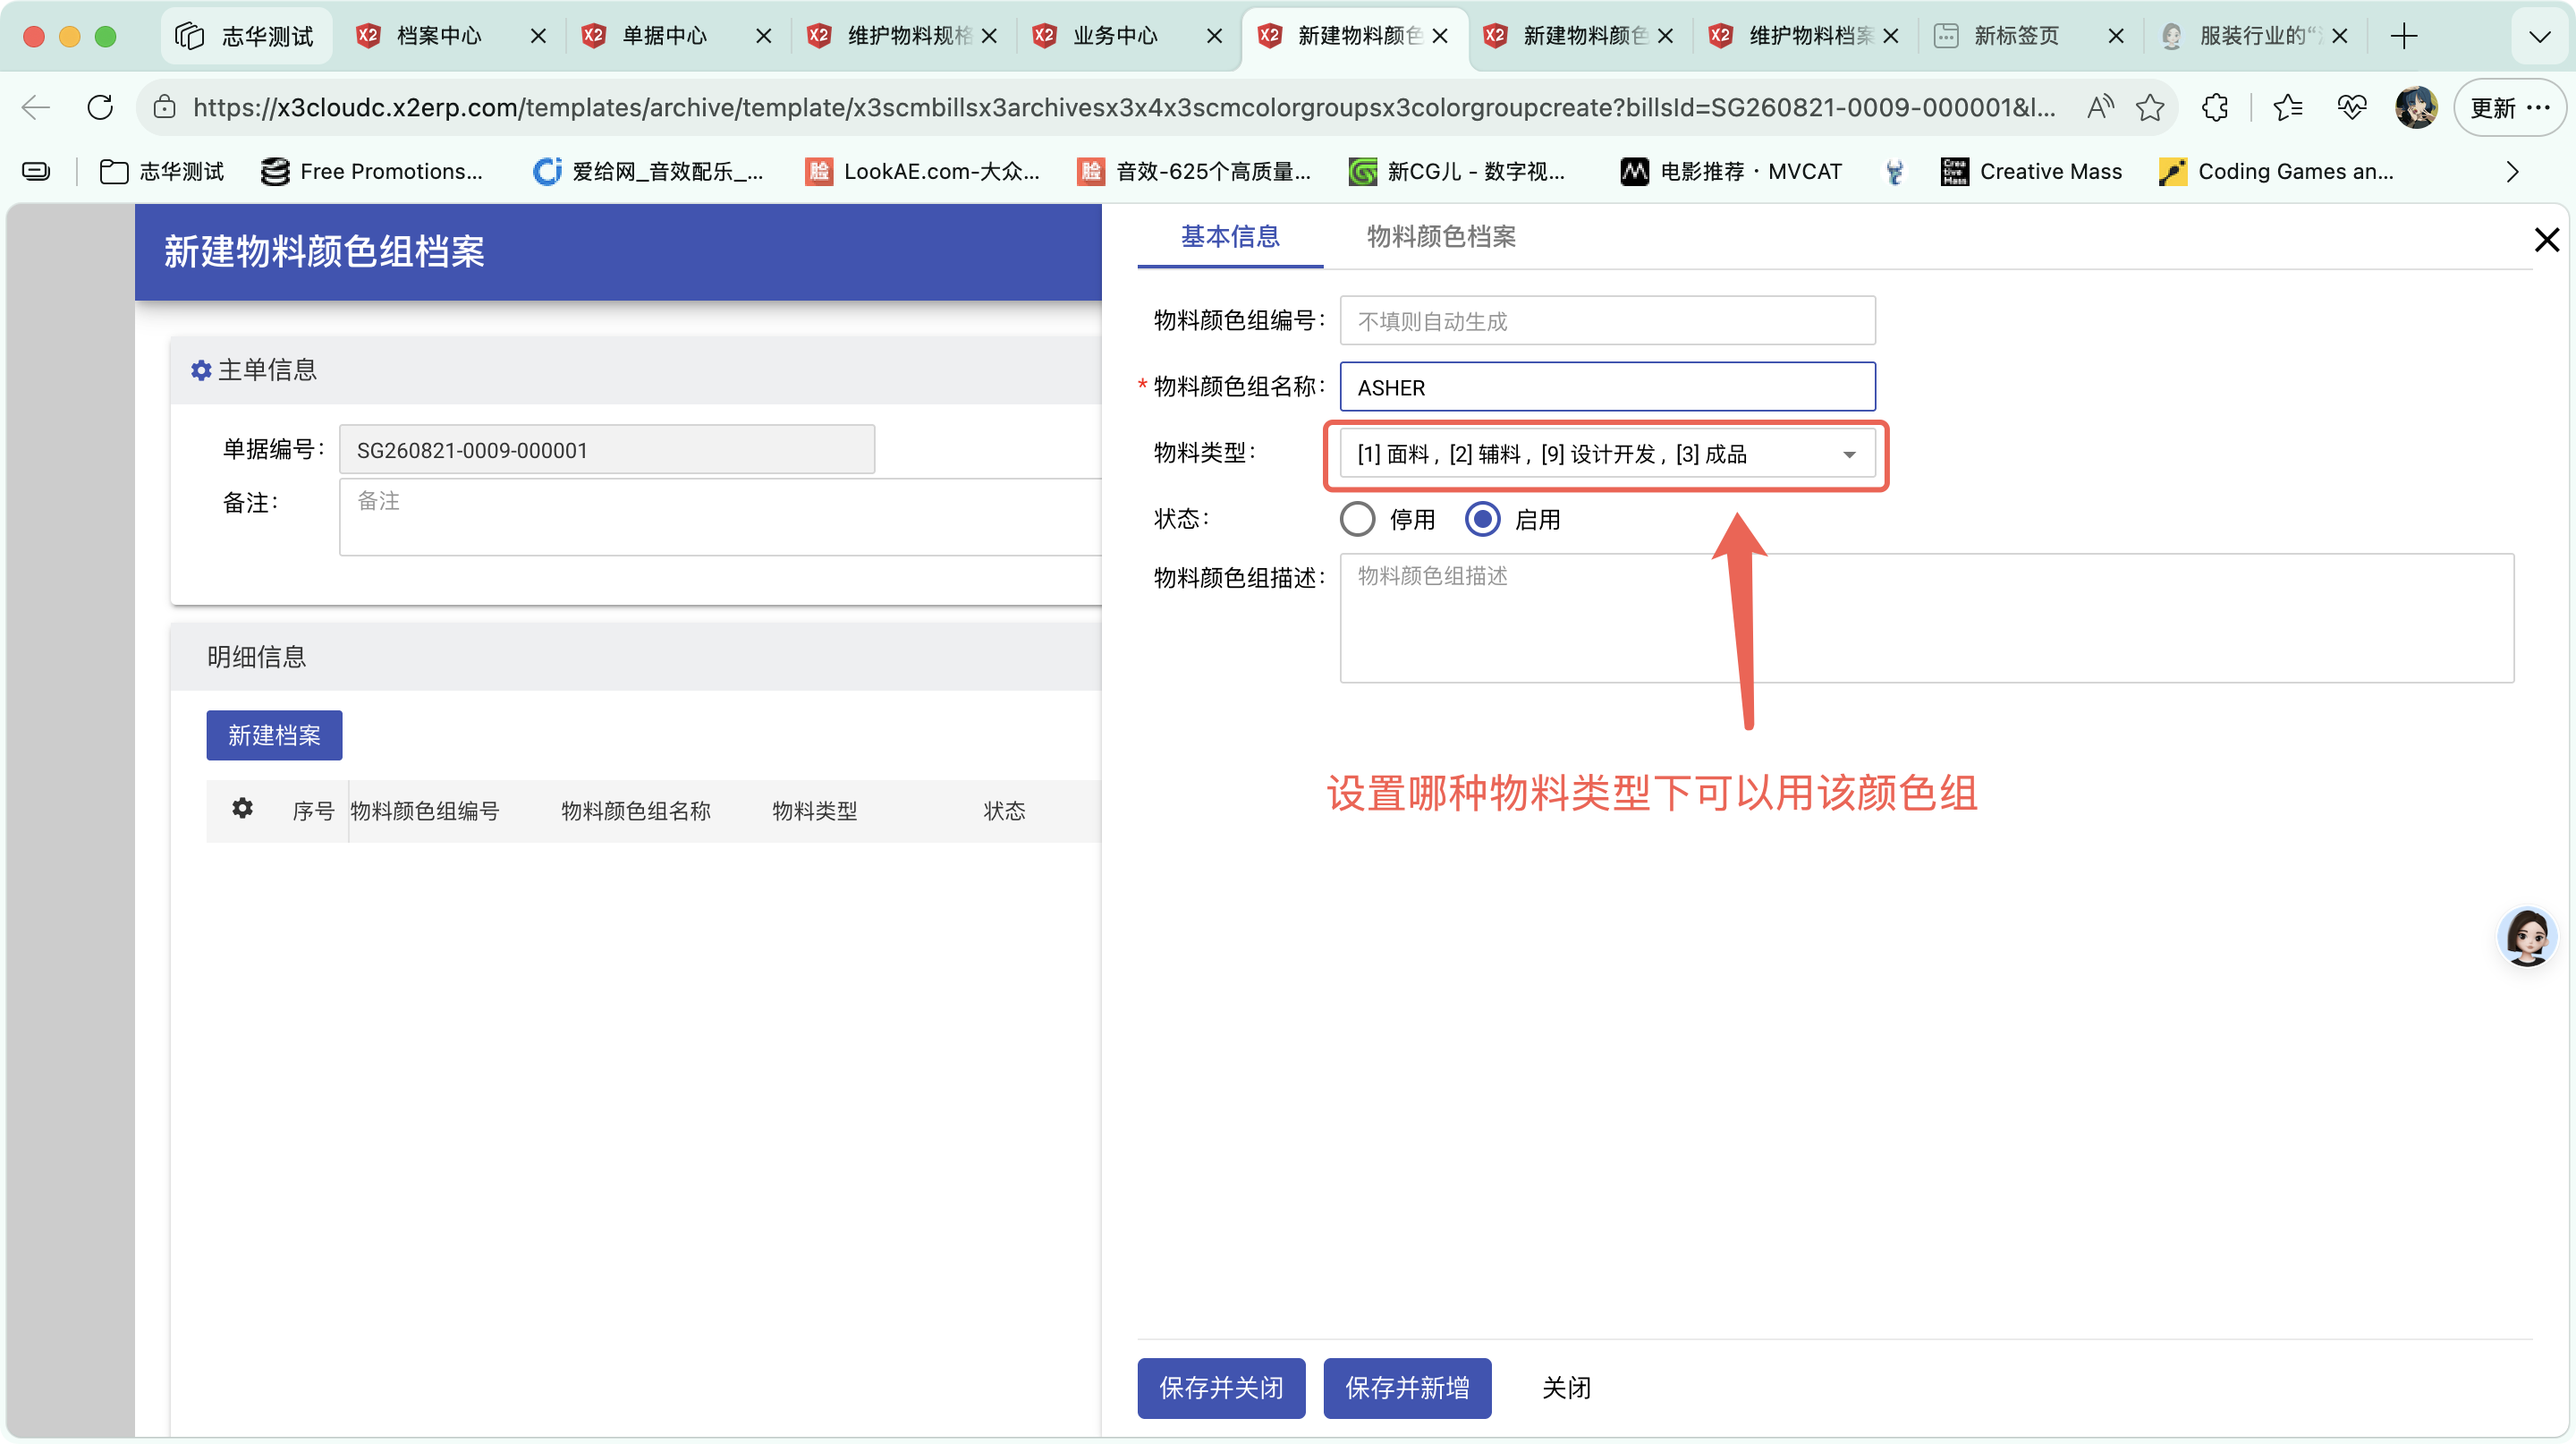Open the 志华测试 bookmarks folder
2576x1444 pixels.
(162, 172)
